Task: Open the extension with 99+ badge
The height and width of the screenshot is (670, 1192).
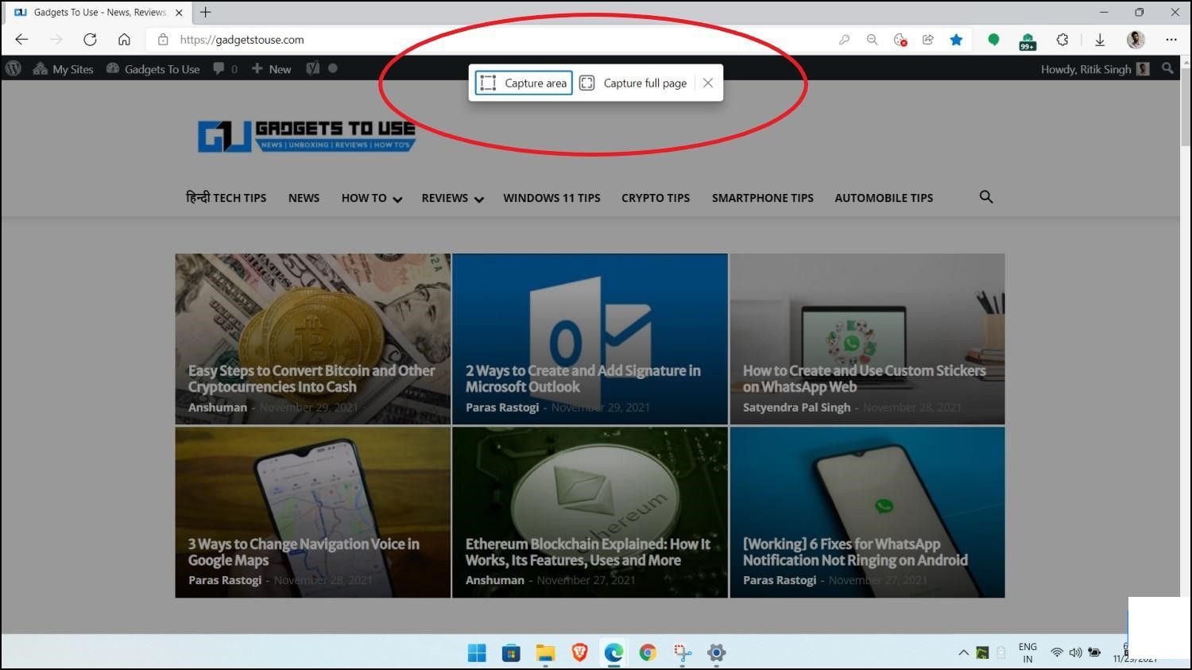Action: (1028, 41)
